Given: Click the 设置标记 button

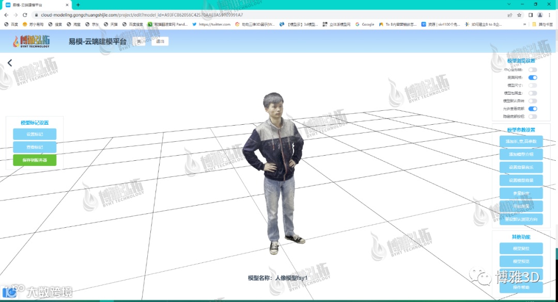Looking at the screenshot, I should (35, 134).
